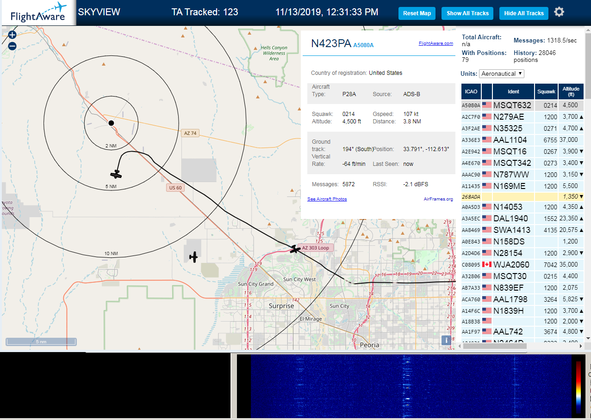Select the MSQT632 aircraft row
This screenshot has width=591, height=420.
point(523,105)
